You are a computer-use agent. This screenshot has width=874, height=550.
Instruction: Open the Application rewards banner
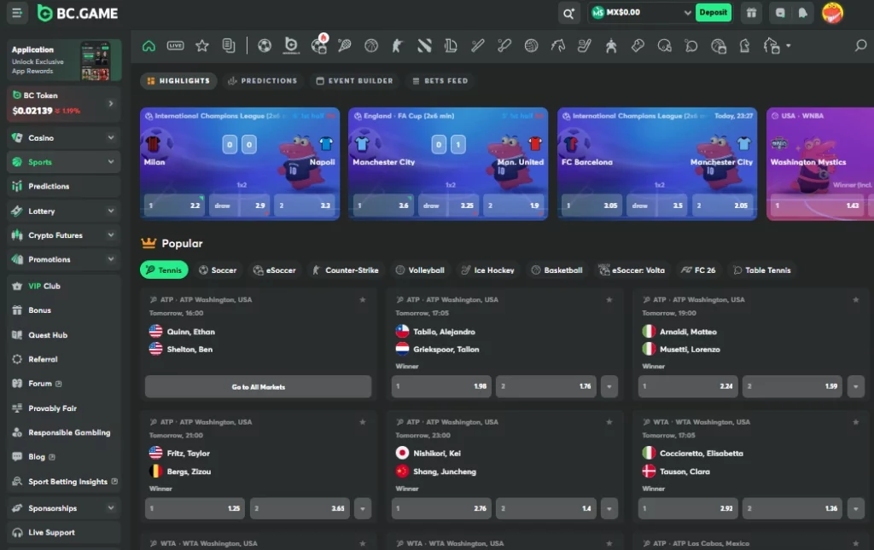click(64, 61)
